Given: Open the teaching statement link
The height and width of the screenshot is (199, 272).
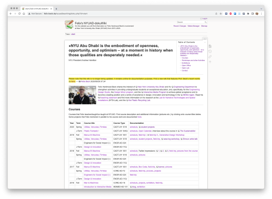Looking at the screenshot, I should pyautogui.click(x=109, y=98).
